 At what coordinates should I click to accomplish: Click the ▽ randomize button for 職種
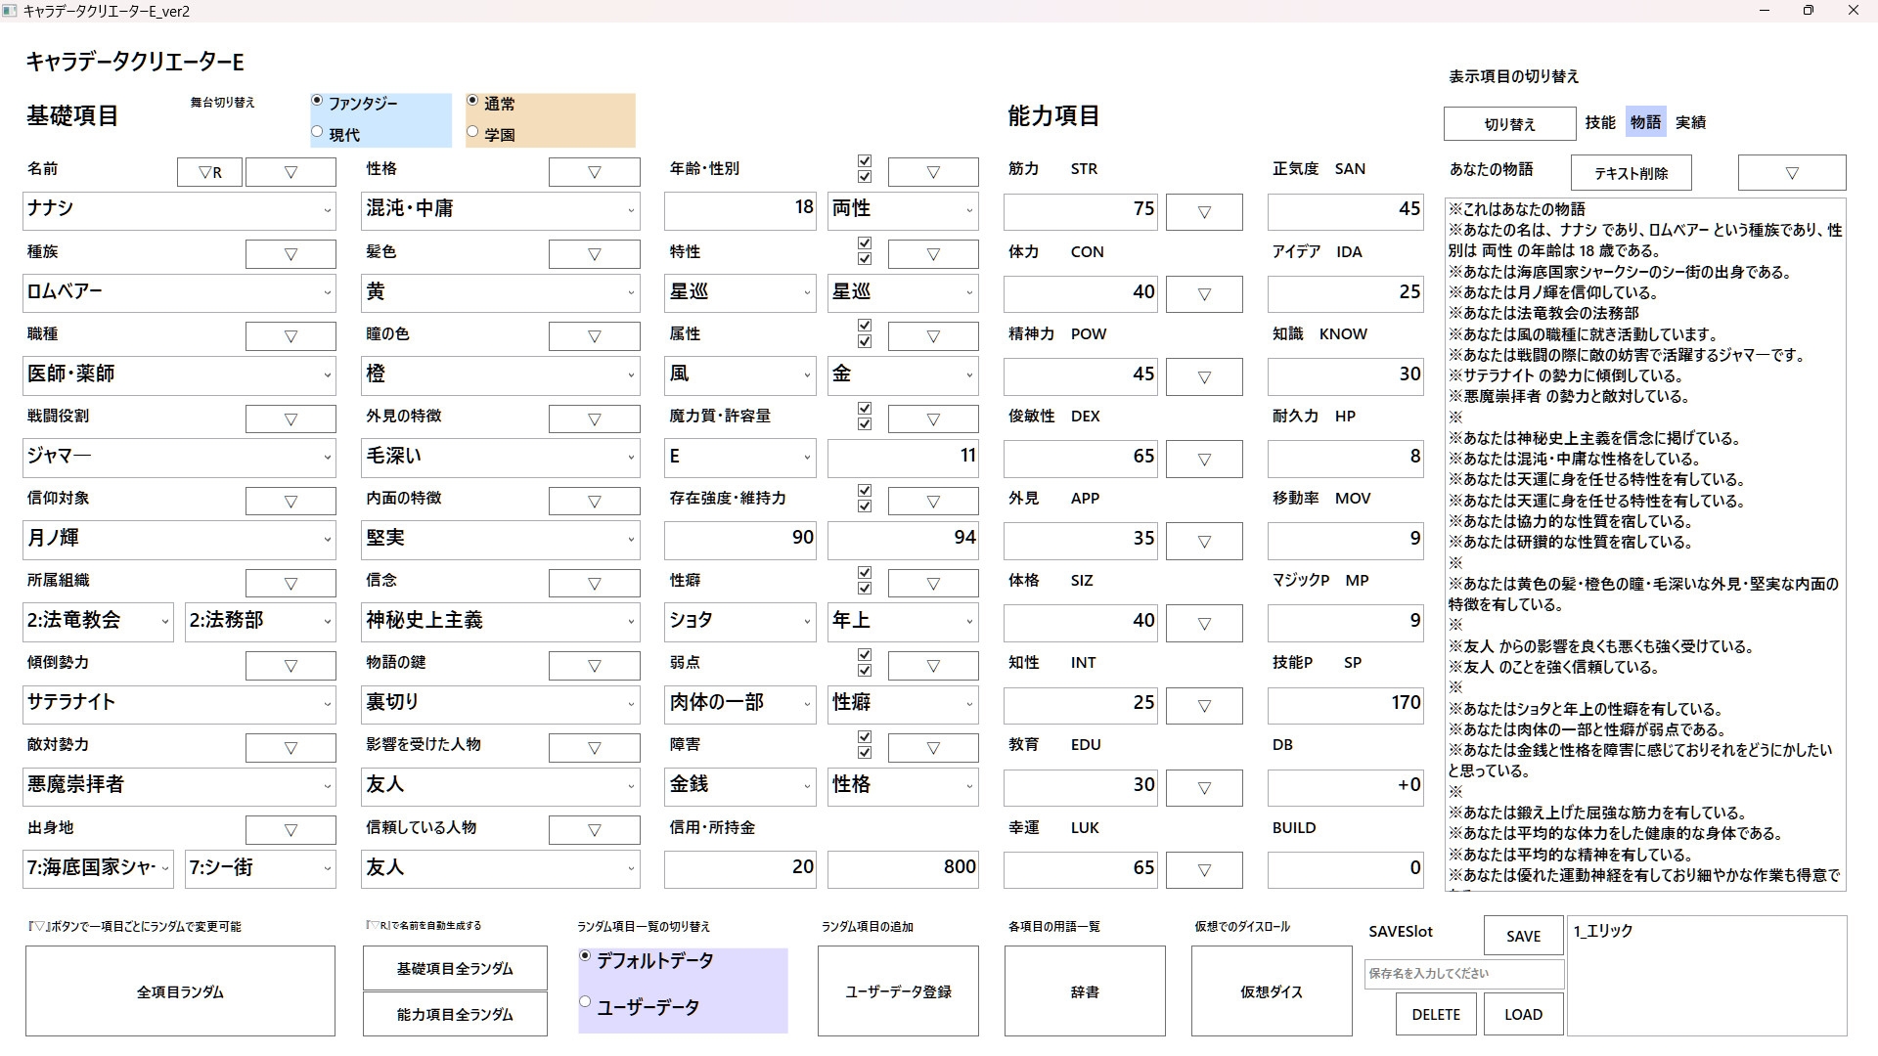tap(290, 336)
